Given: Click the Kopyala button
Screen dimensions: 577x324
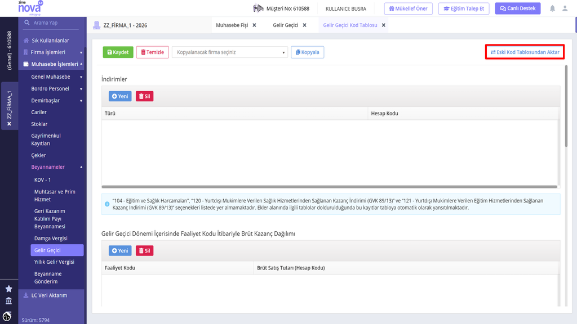Looking at the screenshot, I should click(x=307, y=52).
